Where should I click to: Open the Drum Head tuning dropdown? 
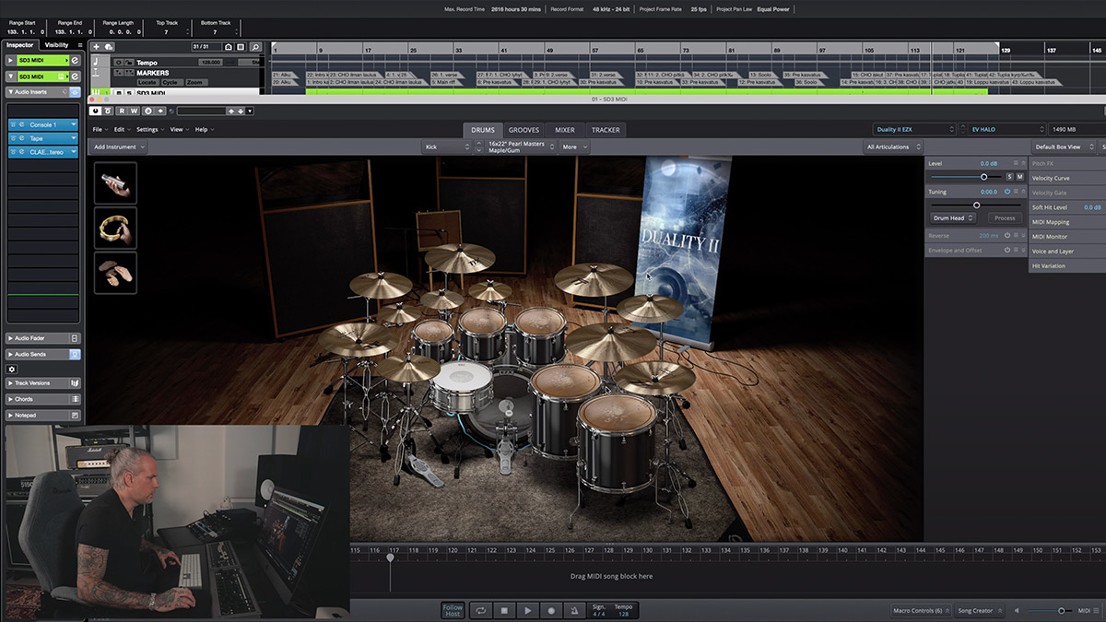pyautogui.click(x=952, y=218)
